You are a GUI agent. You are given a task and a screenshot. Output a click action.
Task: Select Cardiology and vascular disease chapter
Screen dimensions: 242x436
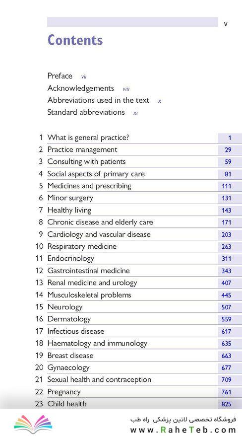coord(99,234)
